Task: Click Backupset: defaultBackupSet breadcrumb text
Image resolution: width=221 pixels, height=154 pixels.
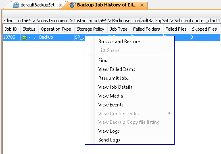Action: pyautogui.click(x=140, y=21)
